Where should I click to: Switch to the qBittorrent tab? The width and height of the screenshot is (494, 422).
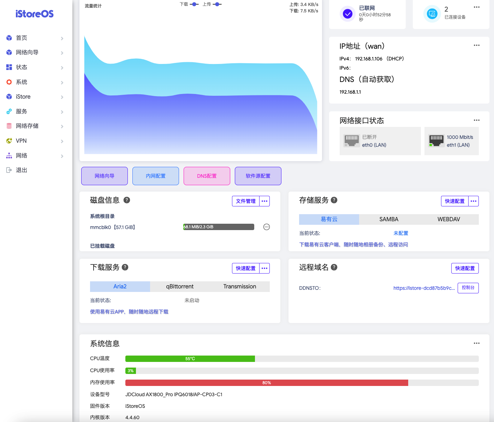(x=180, y=286)
